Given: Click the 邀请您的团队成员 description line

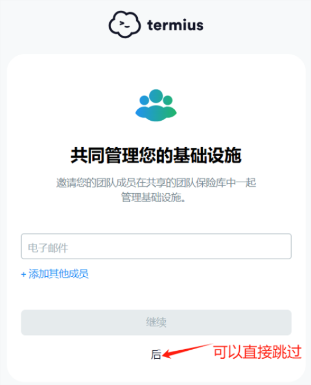Looking at the screenshot, I should (156, 183).
